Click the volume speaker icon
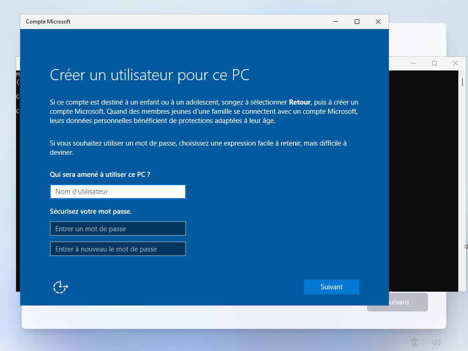The width and height of the screenshot is (468, 351). pyautogui.click(x=436, y=342)
